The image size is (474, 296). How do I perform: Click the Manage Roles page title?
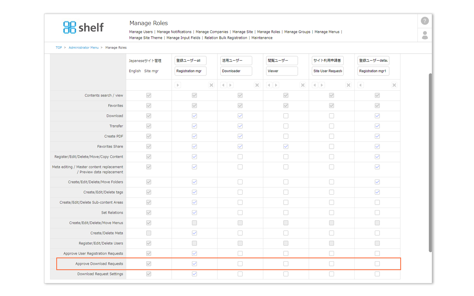148,23
